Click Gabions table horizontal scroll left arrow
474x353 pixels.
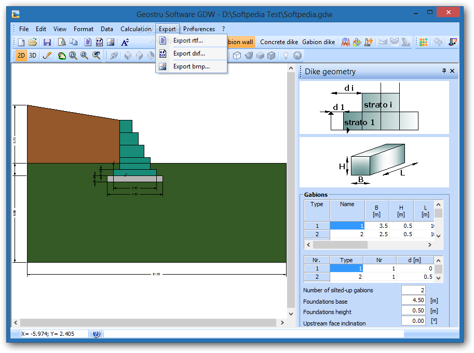tap(308, 245)
